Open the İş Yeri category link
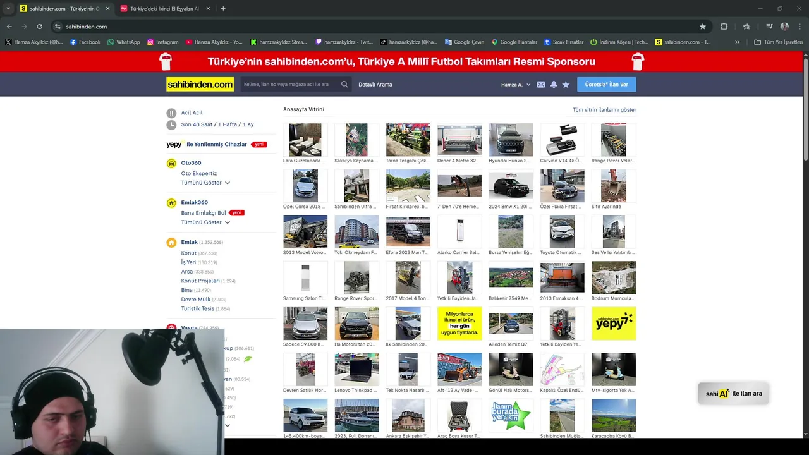The height and width of the screenshot is (455, 809). (x=188, y=262)
